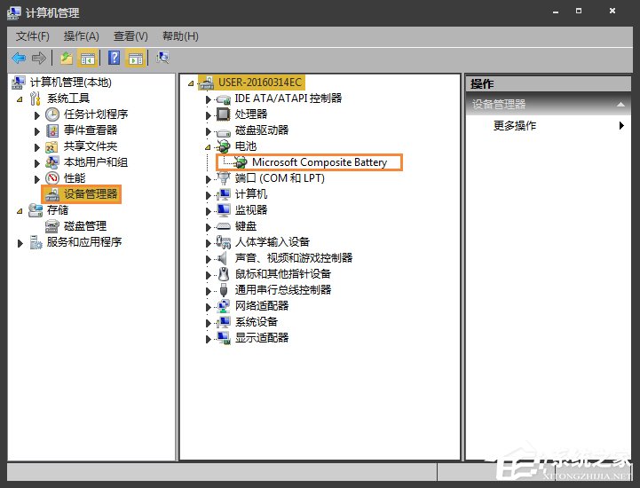Click the ports COM and LPT icon
The height and width of the screenshot is (488, 640).
[x=224, y=178]
